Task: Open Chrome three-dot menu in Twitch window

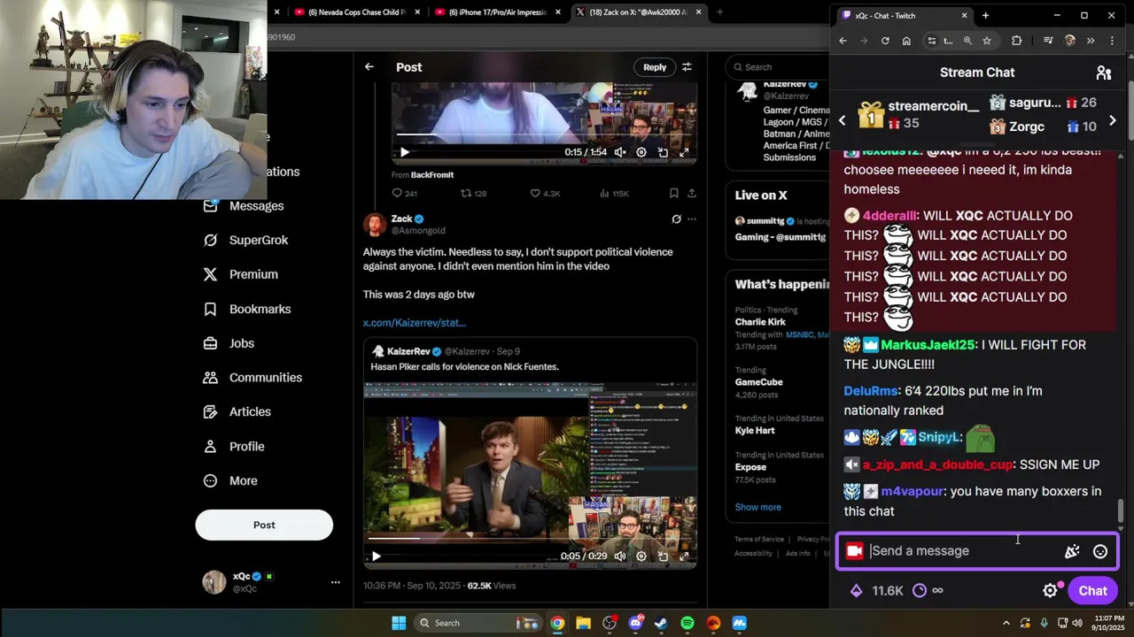Action: 1112,41
